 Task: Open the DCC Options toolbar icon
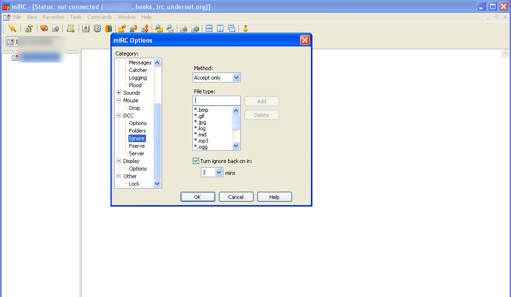click(145, 28)
